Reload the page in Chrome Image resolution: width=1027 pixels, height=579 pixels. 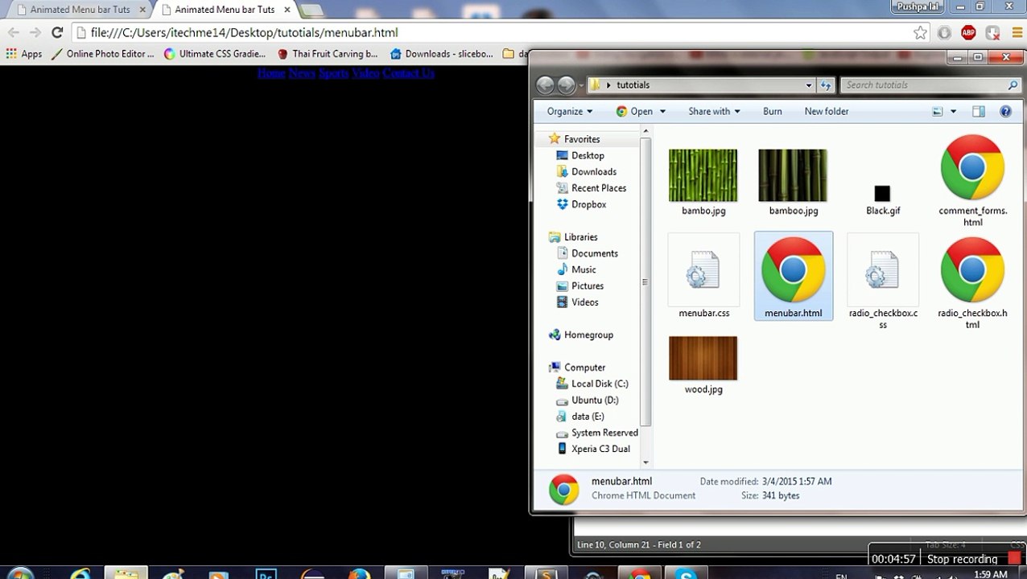[x=56, y=33]
